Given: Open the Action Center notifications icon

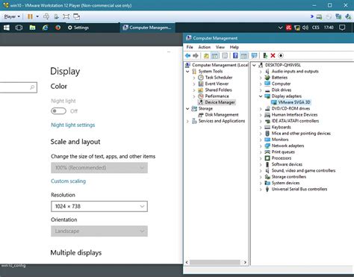Looking at the screenshot, I should point(342,28).
